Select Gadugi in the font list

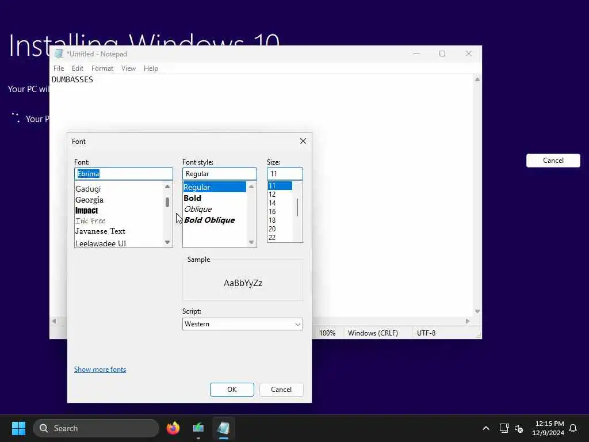point(88,189)
